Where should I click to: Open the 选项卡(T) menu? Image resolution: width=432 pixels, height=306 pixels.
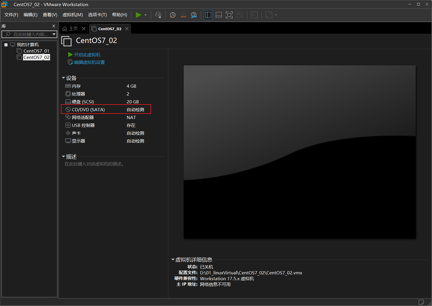point(98,15)
